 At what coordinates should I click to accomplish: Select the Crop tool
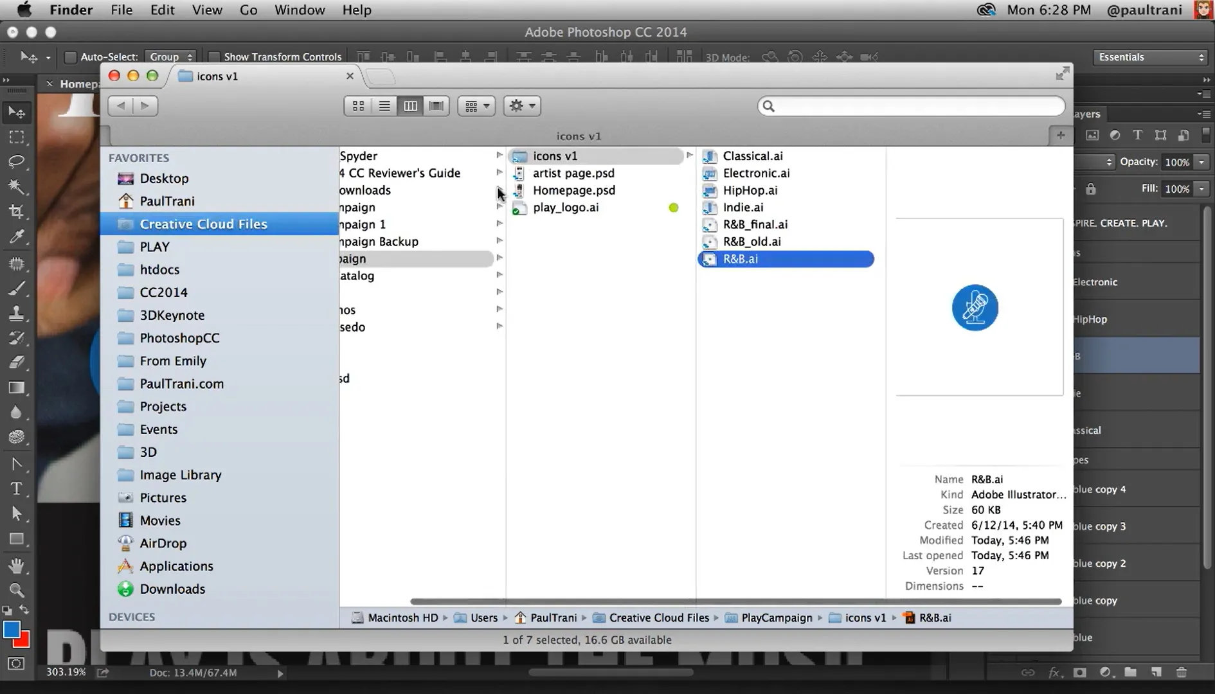[16, 211]
